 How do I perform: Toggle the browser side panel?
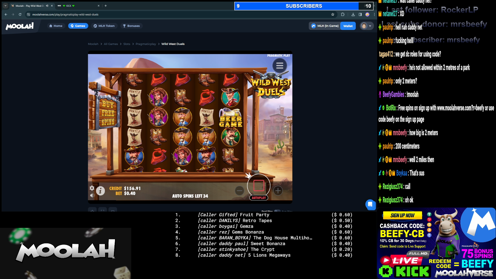coord(360,14)
